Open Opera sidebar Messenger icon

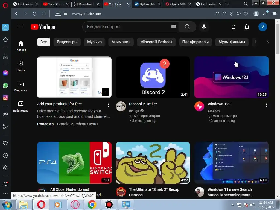click(x=5, y=73)
